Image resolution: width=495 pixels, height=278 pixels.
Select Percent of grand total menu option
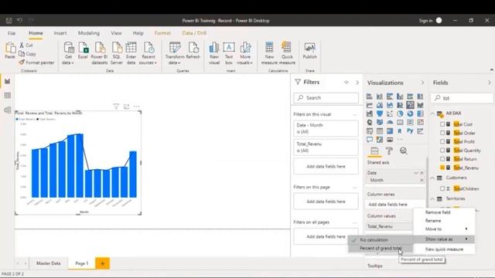380,249
